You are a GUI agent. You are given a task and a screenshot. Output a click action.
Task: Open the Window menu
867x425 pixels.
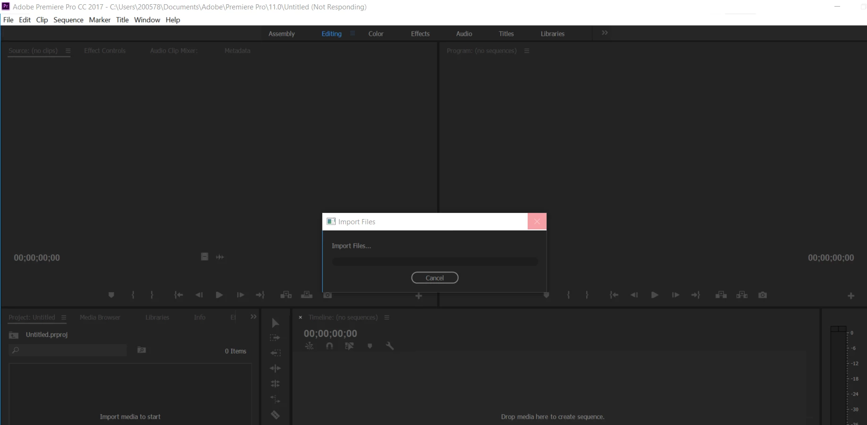[x=147, y=20]
